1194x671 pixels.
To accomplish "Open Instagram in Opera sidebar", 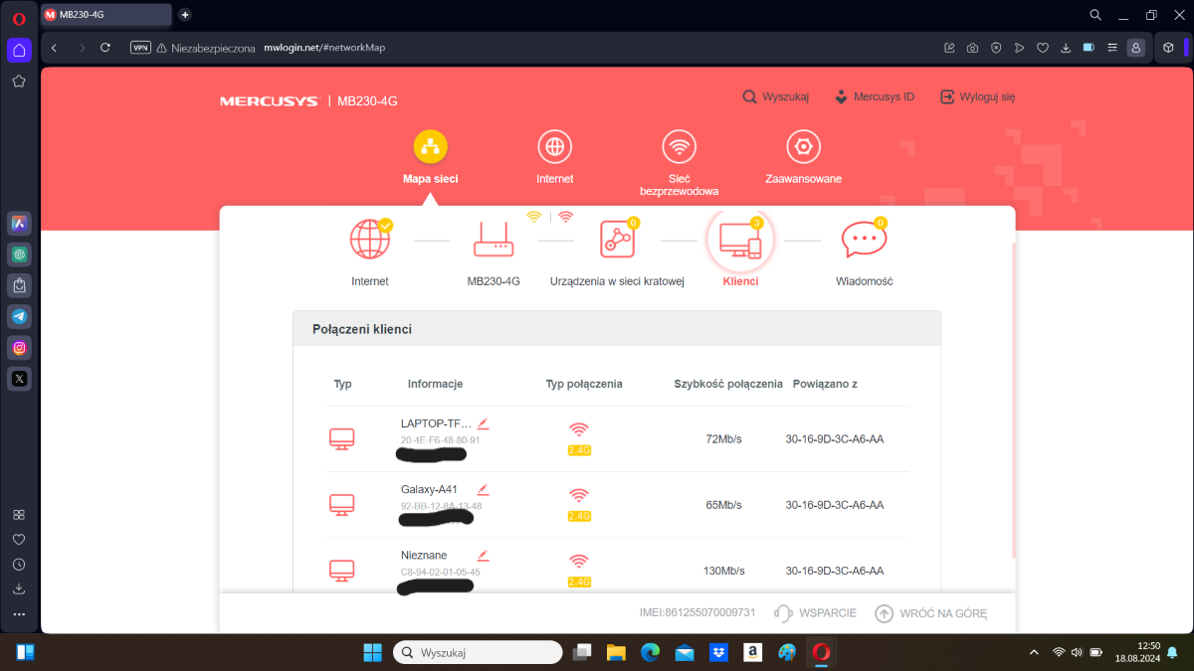I will 19,347.
